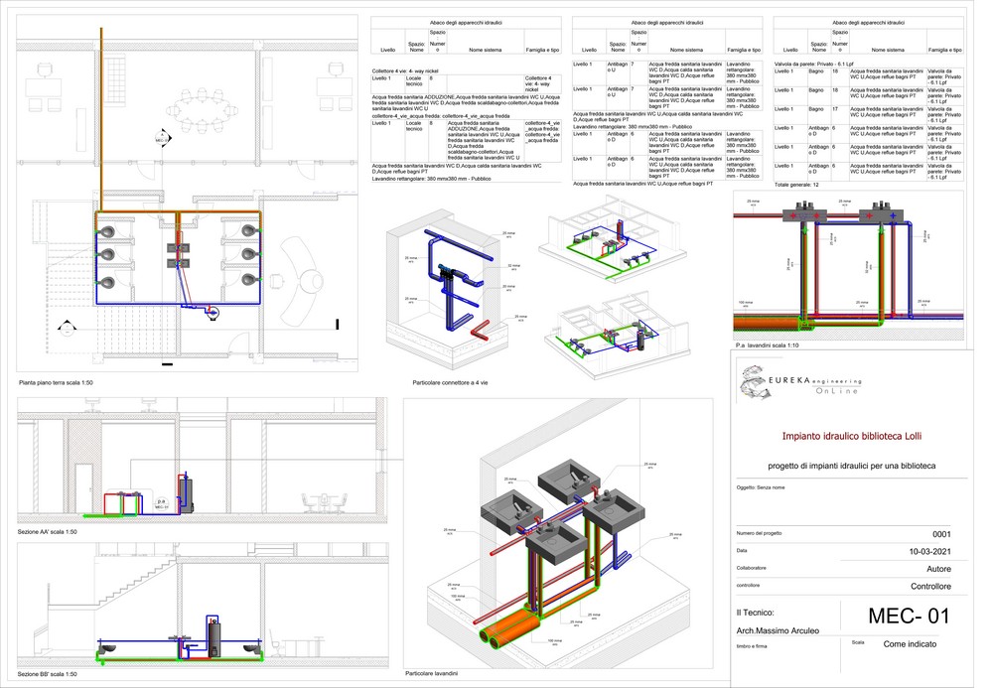
Task: Click 'progetto di impianti idraulici per una biblioteca'
Action: coord(851,466)
